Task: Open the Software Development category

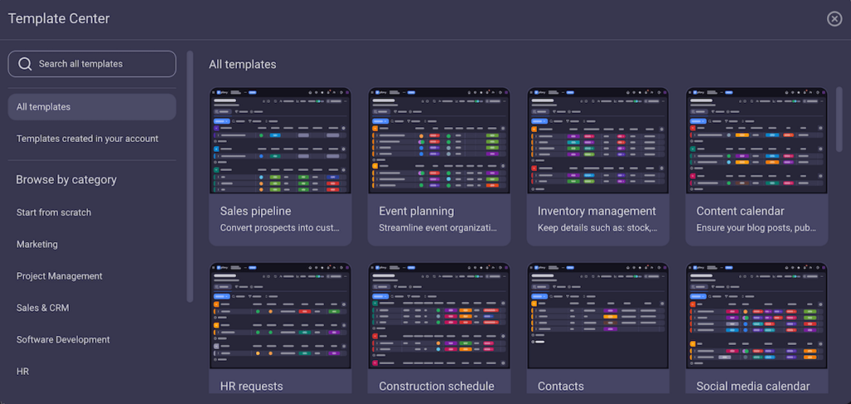Action: pos(63,339)
